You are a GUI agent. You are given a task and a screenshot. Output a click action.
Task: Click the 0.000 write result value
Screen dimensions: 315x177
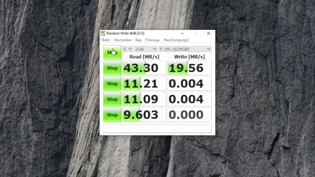point(189,115)
